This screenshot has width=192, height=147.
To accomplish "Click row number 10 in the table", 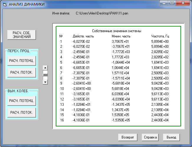I will point(62,89).
